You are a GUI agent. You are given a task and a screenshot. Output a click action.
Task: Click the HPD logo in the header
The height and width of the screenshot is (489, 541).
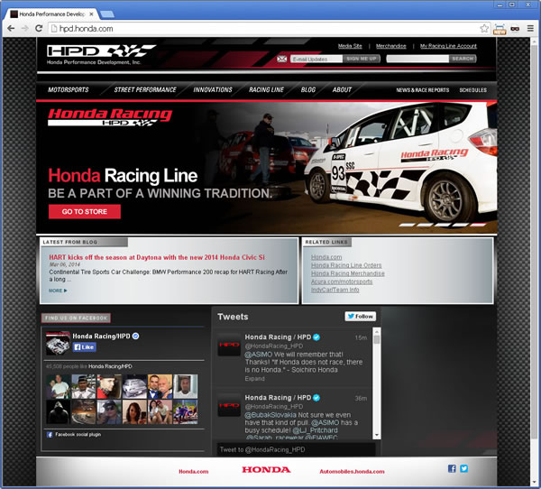tap(90, 51)
